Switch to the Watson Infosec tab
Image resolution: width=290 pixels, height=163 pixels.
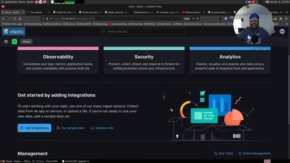tap(193, 12)
